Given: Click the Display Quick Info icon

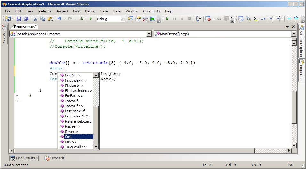Looking at the screenshot, I should coord(255,19).
